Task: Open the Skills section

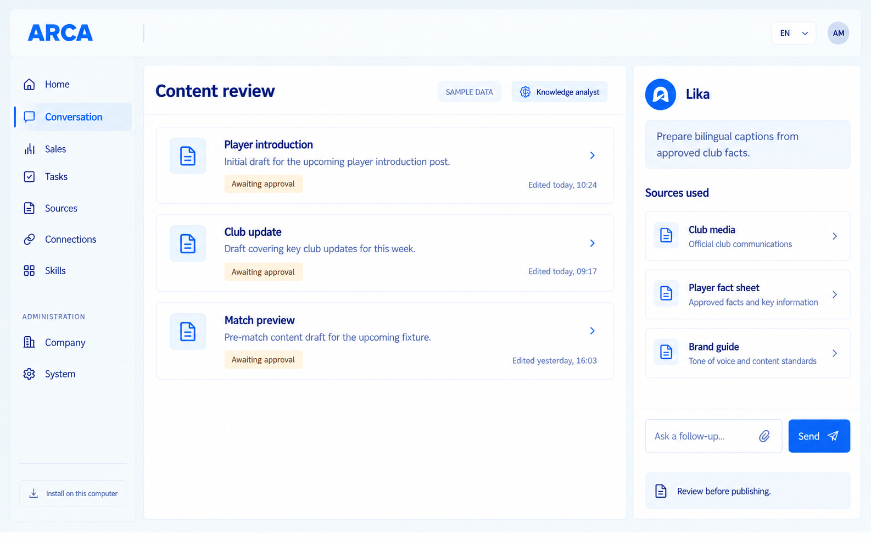Action: 73,270
